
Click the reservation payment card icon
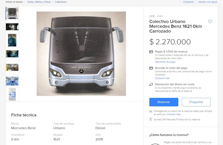coord(151,52)
